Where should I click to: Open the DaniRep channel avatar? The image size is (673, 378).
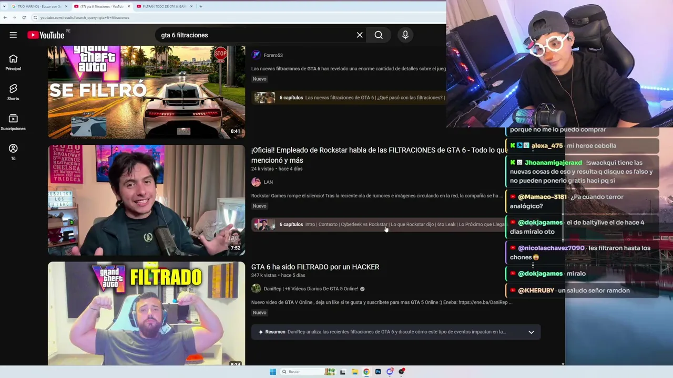256,289
